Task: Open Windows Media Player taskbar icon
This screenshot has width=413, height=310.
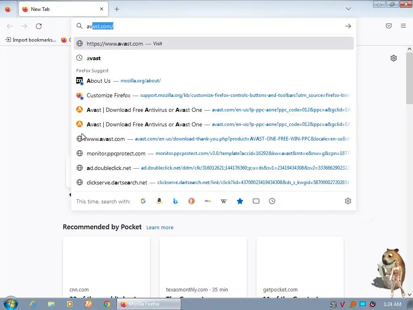Action: coord(69,304)
